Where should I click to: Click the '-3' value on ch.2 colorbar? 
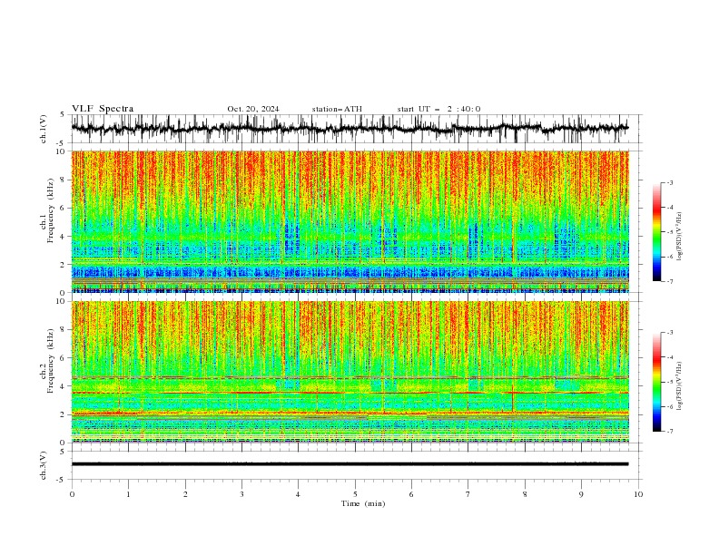pyautogui.click(x=670, y=333)
